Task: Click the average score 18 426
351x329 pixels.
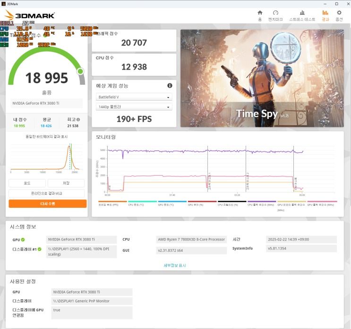Action: coord(46,126)
